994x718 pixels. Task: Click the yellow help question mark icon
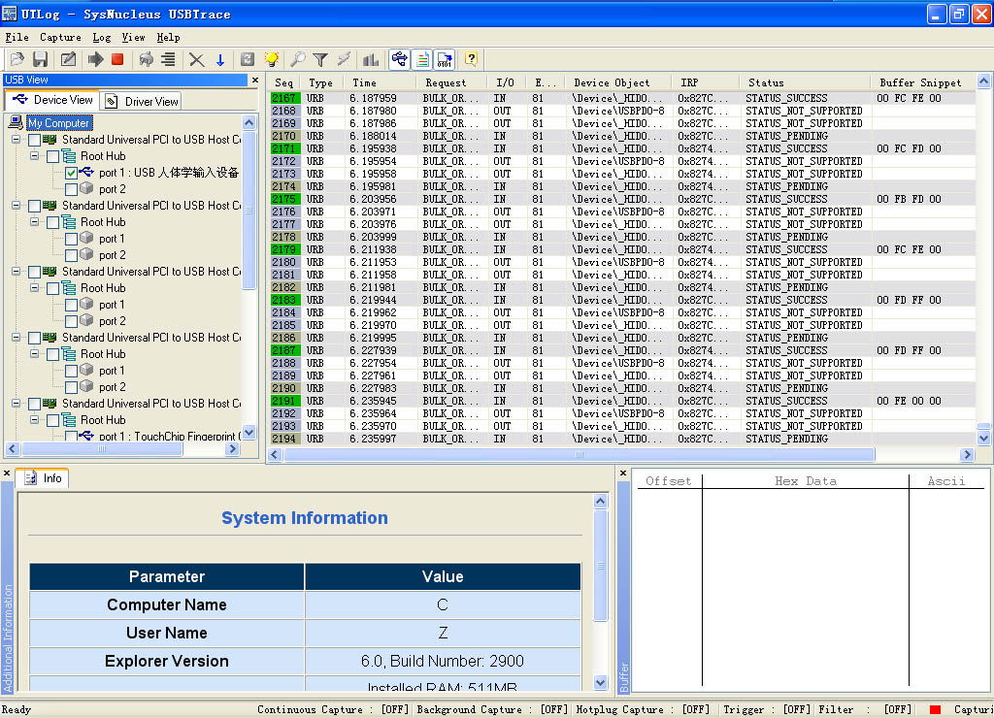coord(471,59)
